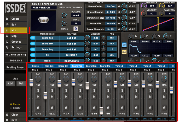
Task: Open the Settings page
Action: click(x=16, y=47)
